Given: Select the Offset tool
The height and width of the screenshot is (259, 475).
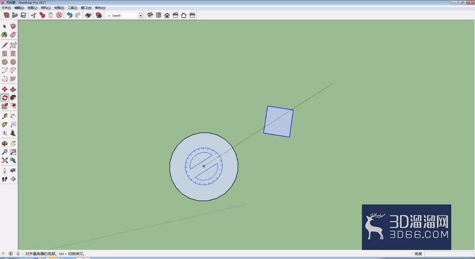Looking at the screenshot, I should point(13,106).
